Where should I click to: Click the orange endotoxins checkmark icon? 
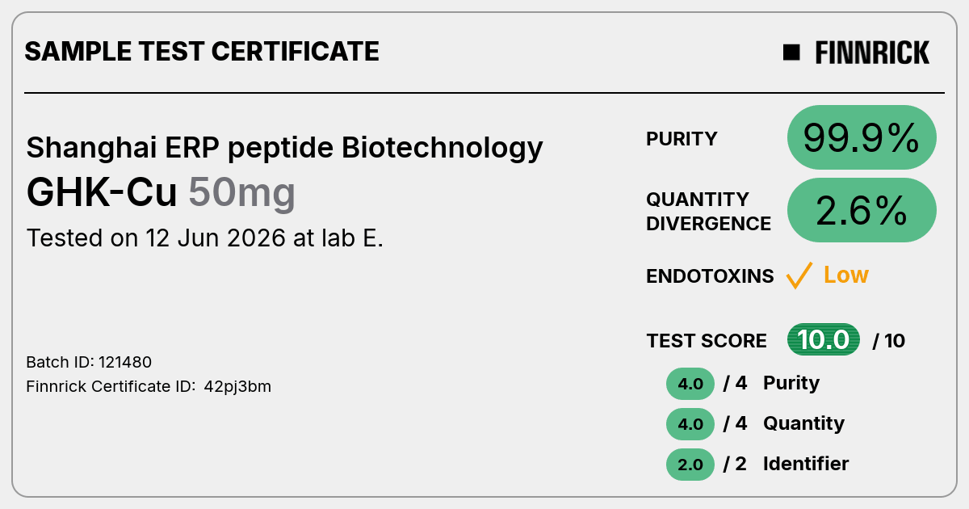[799, 276]
